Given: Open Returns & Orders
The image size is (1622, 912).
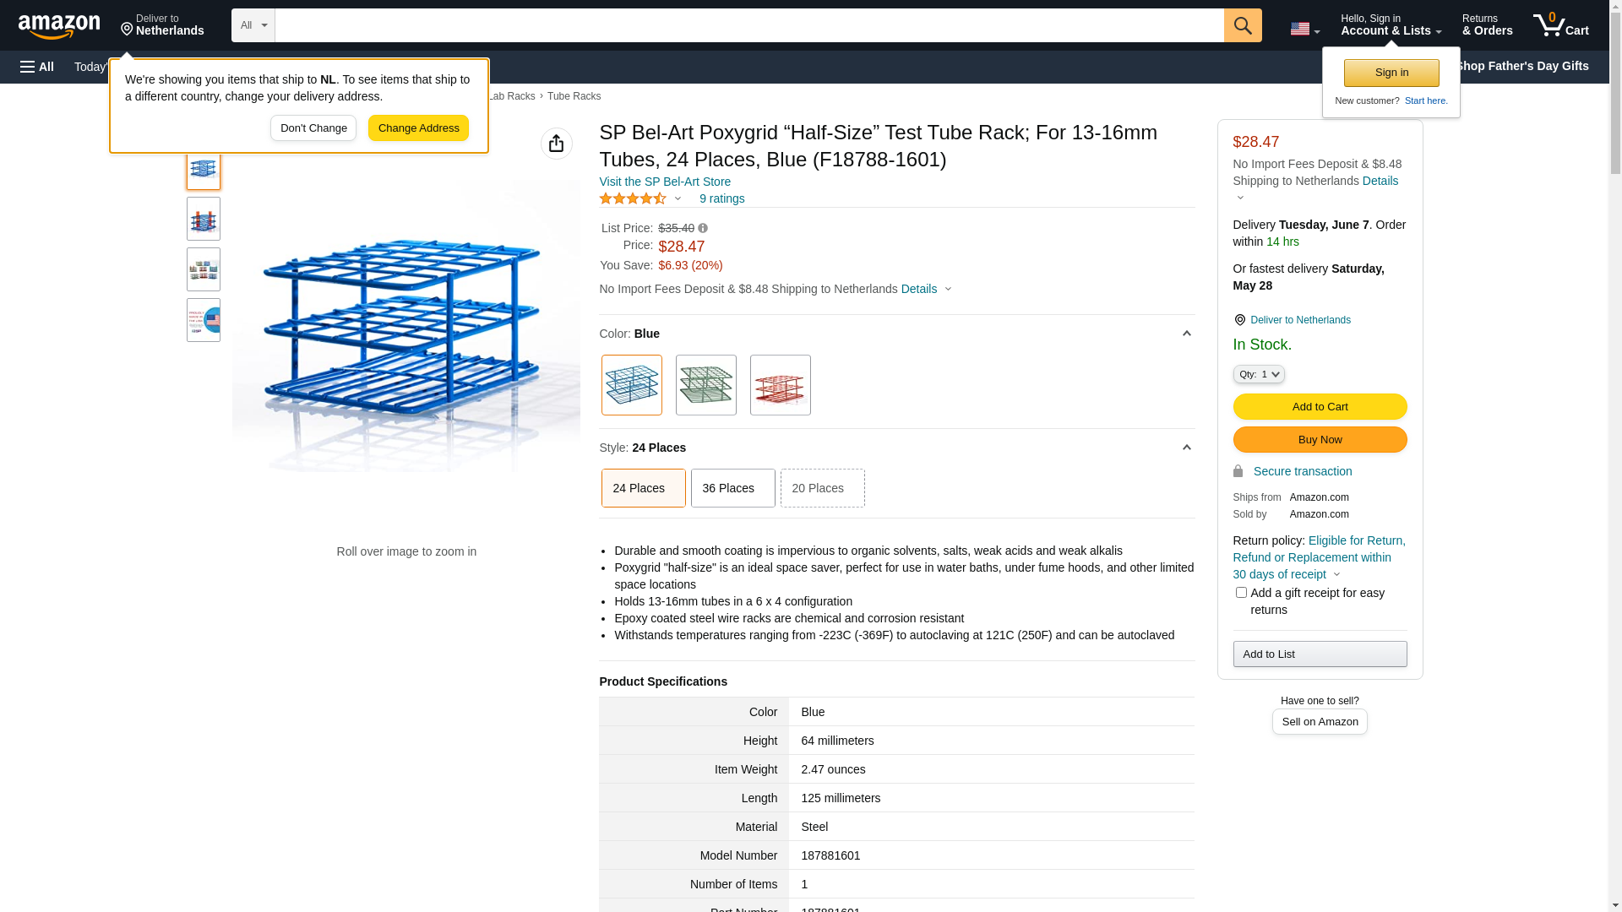Looking at the screenshot, I should click(1487, 25).
